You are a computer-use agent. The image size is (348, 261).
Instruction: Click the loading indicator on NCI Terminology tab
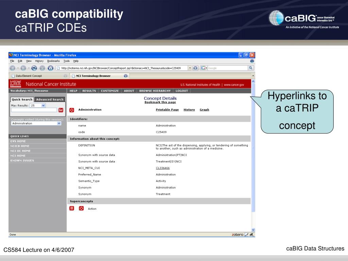tap(126, 76)
